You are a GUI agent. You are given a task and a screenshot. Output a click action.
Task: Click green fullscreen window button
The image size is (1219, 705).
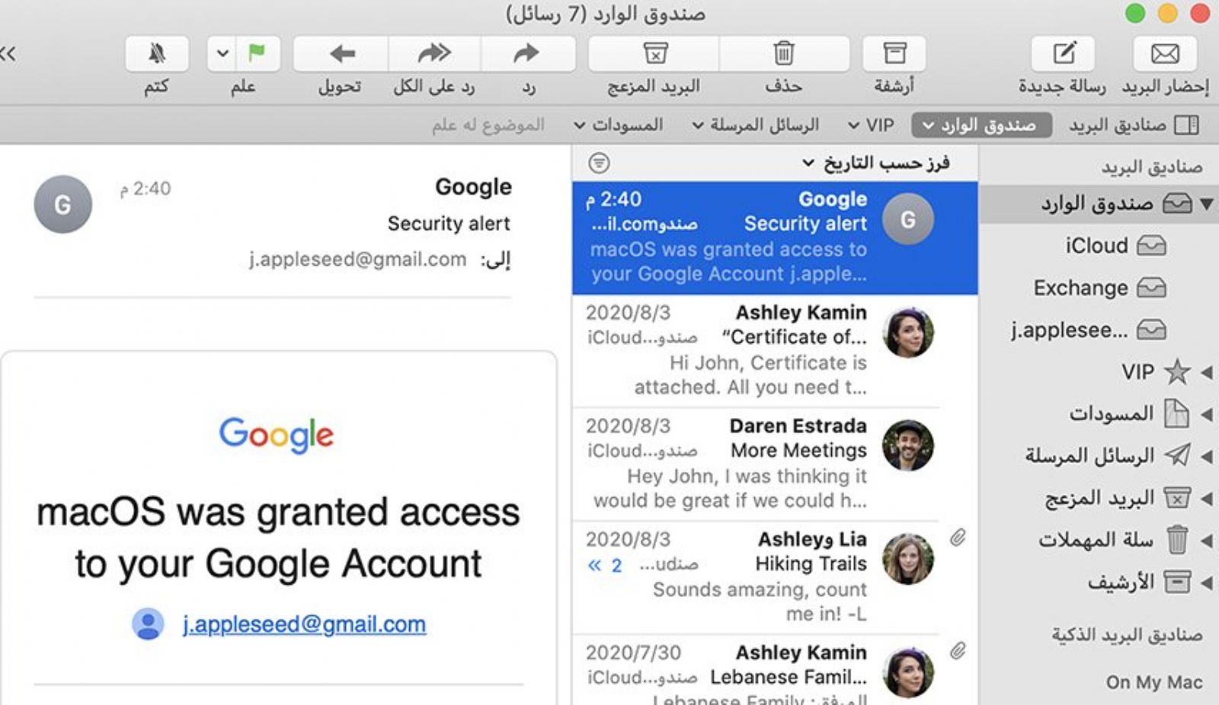(1135, 13)
